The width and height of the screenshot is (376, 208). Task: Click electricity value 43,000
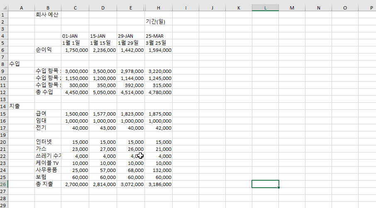(103, 128)
